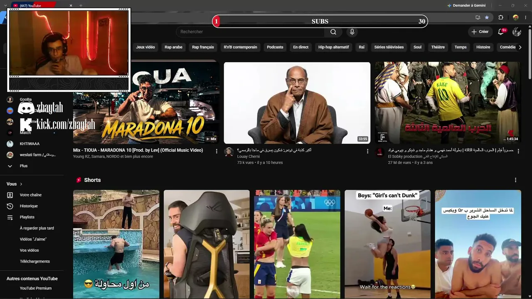Expand the Vous section chevron
This screenshot has height=299, width=532.
(x=21, y=184)
